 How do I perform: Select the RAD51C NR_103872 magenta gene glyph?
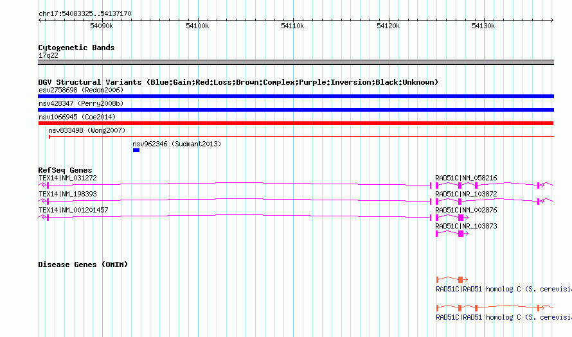pos(494,201)
